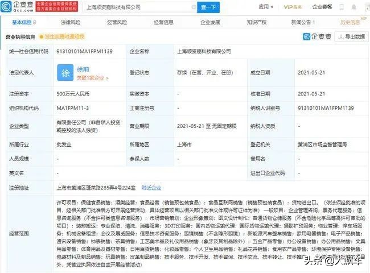Image resolution: width=370 pixels, height=273 pixels.
Task: Select credit code 91310101MA1FPM1139 in first row
Action: (x=84, y=51)
